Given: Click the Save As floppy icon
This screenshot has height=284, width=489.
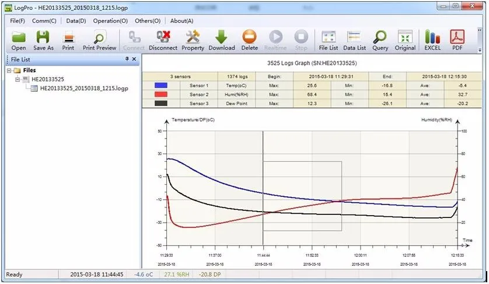Looking at the screenshot, I should pos(43,41).
